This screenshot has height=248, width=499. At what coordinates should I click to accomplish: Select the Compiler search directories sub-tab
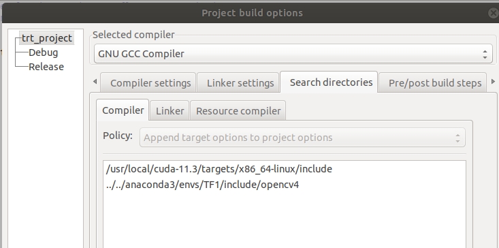pos(123,110)
